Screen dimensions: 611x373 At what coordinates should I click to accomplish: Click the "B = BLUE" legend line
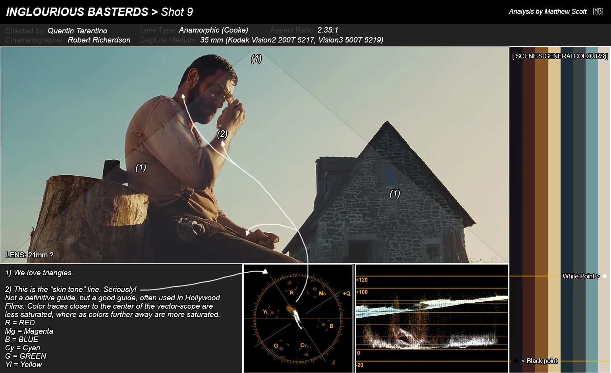tap(21, 339)
